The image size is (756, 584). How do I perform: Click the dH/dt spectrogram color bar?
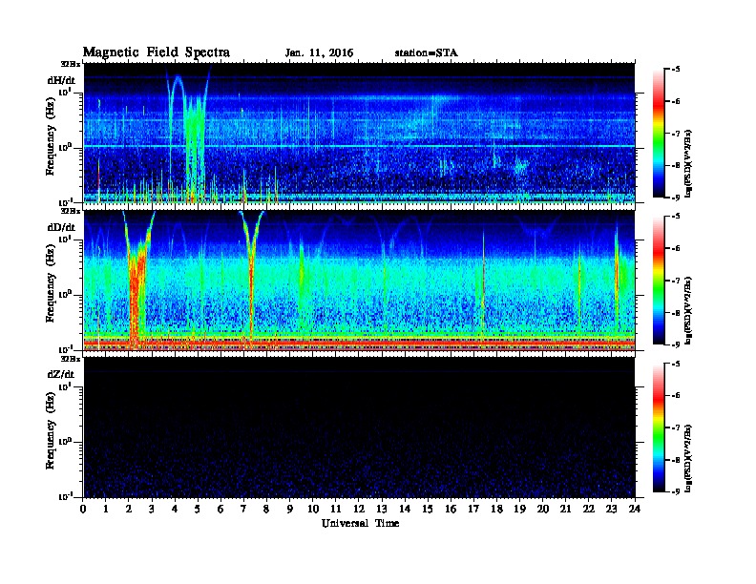click(x=658, y=133)
